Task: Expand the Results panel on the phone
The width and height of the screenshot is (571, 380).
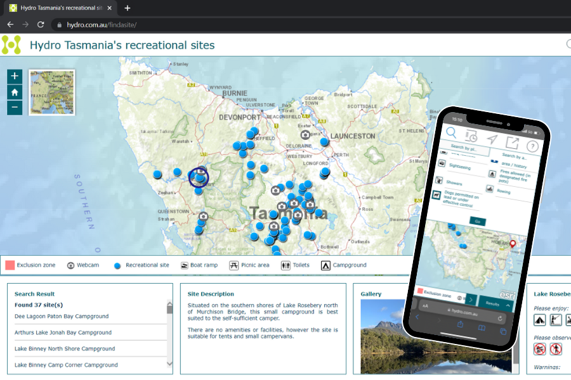Action: tap(497, 303)
